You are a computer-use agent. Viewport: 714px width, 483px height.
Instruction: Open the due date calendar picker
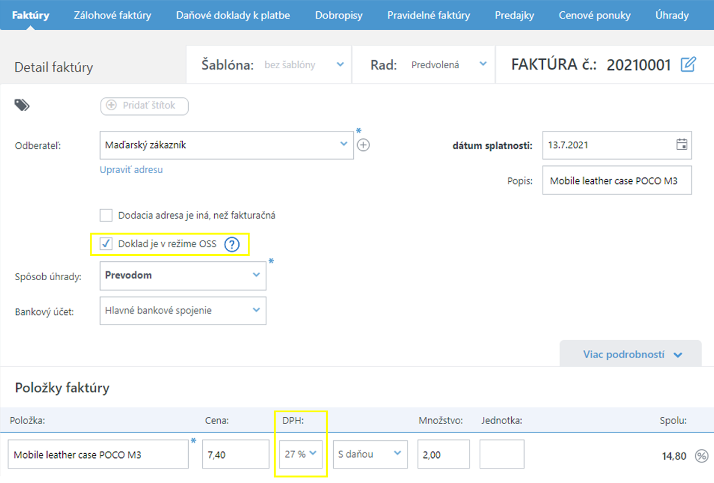click(682, 145)
